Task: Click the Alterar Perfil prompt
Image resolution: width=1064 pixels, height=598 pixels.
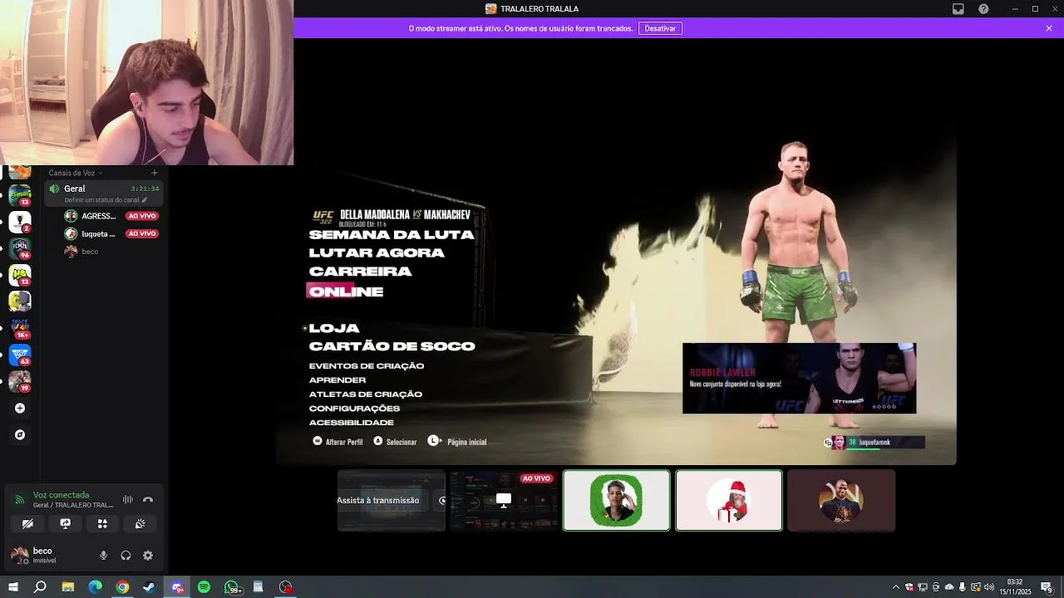Action: click(x=337, y=442)
